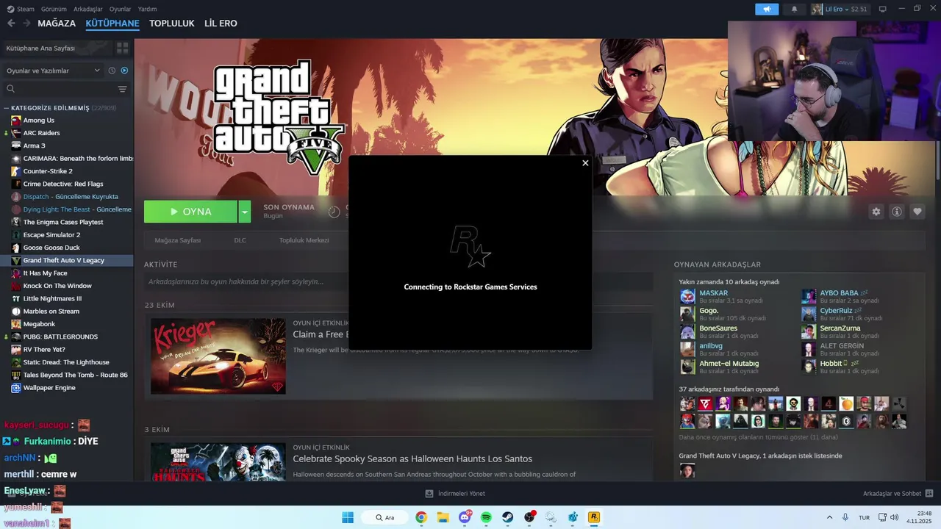Click the green OYNA play button
941x529 pixels.
190,212
